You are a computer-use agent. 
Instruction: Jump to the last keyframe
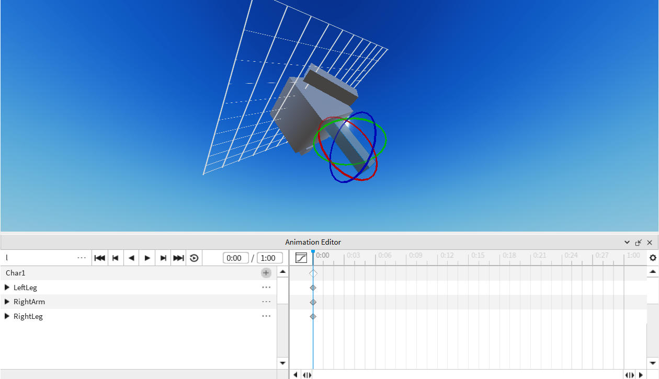tap(179, 258)
